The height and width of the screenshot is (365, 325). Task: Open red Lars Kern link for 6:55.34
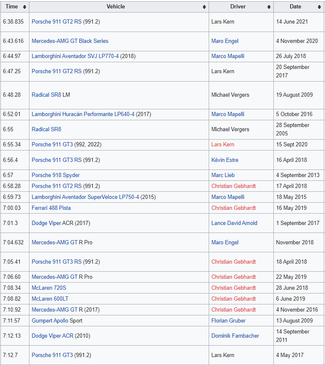click(223, 144)
